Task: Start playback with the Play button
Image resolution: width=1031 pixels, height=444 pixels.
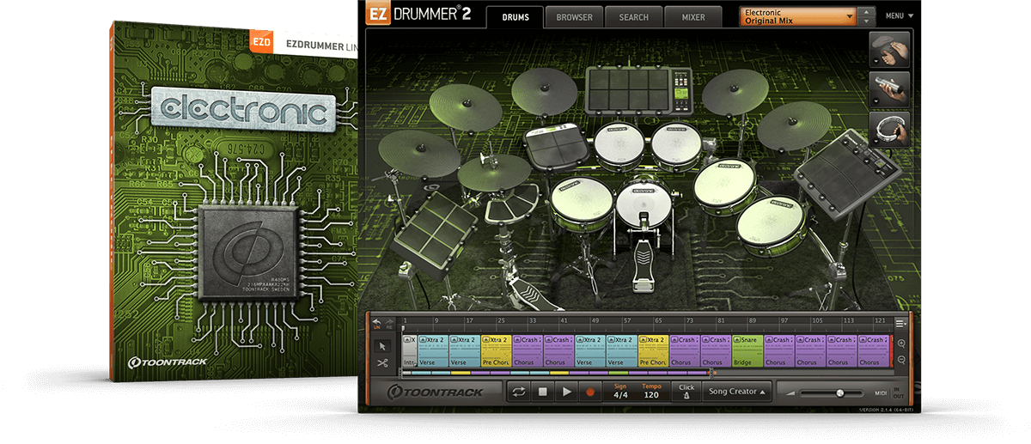Action: (565, 392)
